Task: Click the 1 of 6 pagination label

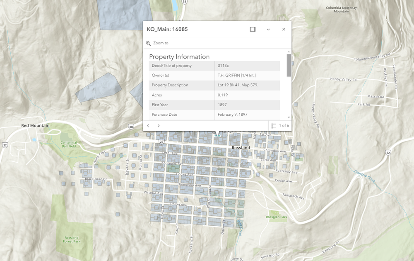Action: [283, 125]
